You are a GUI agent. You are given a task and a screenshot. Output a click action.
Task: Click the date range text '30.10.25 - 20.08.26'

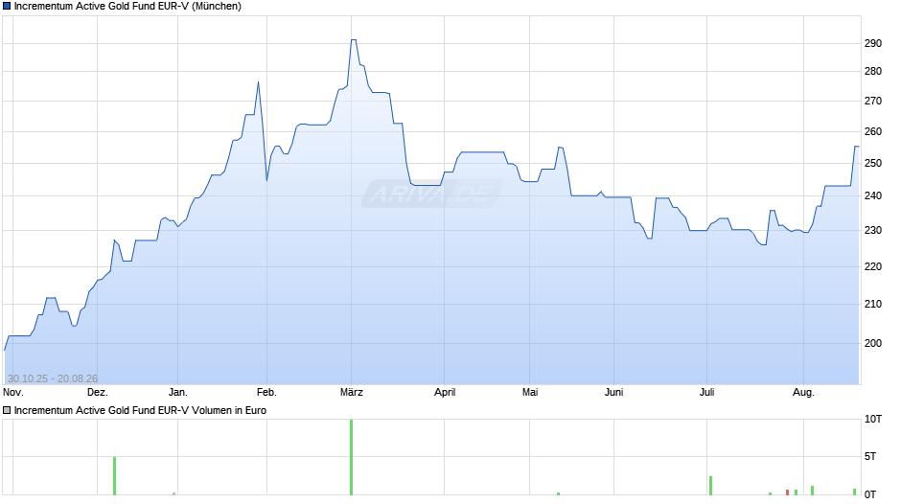point(53,378)
